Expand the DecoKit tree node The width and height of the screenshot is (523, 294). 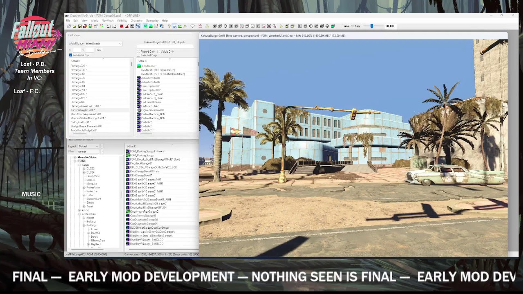click(x=88, y=233)
